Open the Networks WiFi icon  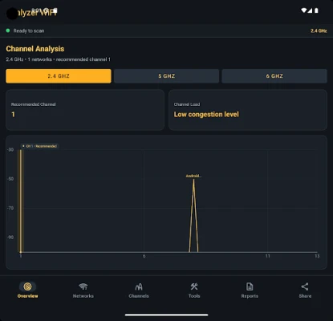(x=83, y=286)
